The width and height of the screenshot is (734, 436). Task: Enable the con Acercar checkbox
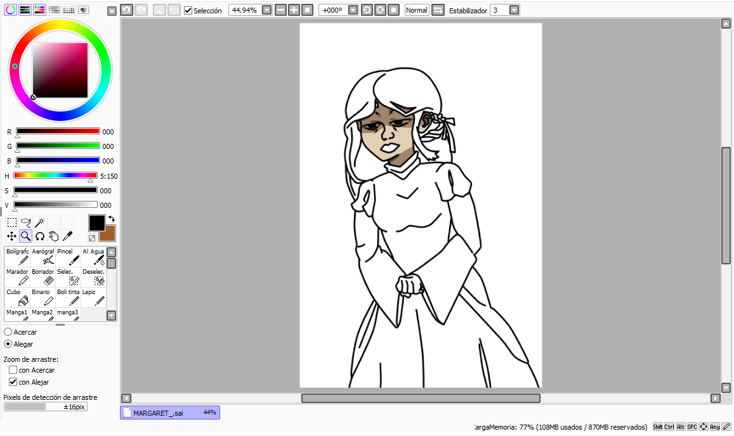pyautogui.click(x=13, y=369)
